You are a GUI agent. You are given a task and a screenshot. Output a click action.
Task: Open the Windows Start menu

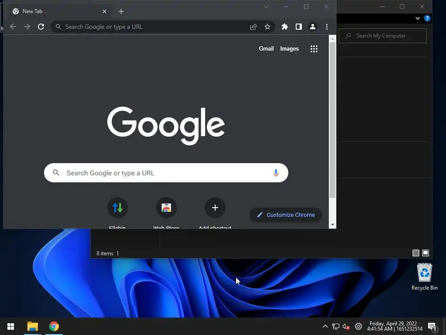(x=11, y=326)
